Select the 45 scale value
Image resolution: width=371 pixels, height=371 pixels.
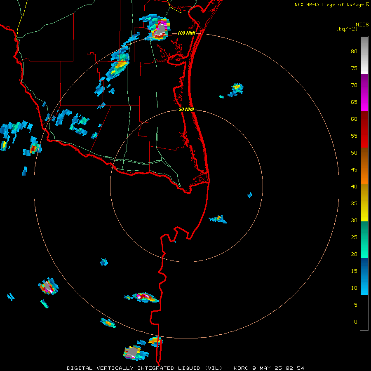tap(354, 170)
